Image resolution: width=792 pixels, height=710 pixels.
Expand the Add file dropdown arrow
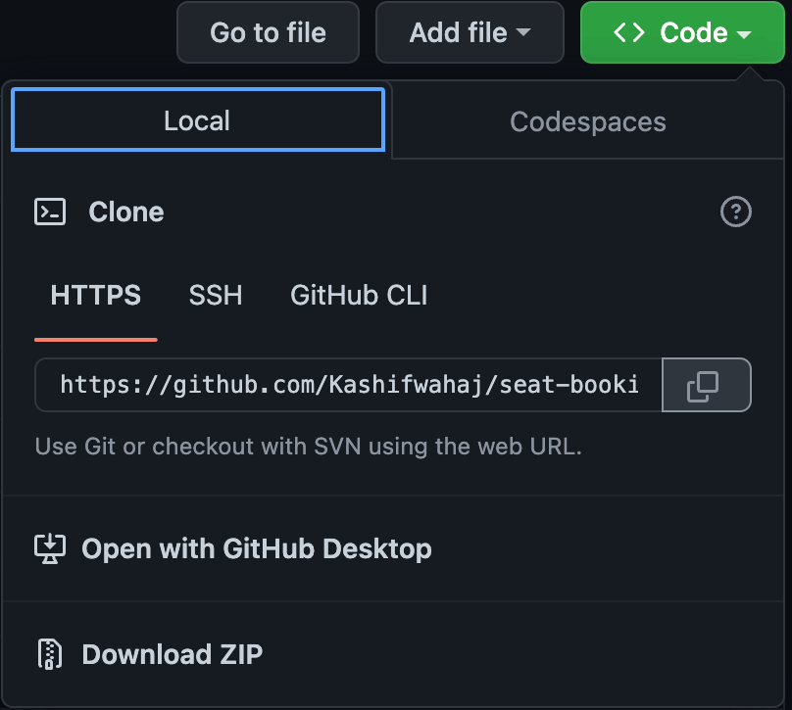coord(523,32)
